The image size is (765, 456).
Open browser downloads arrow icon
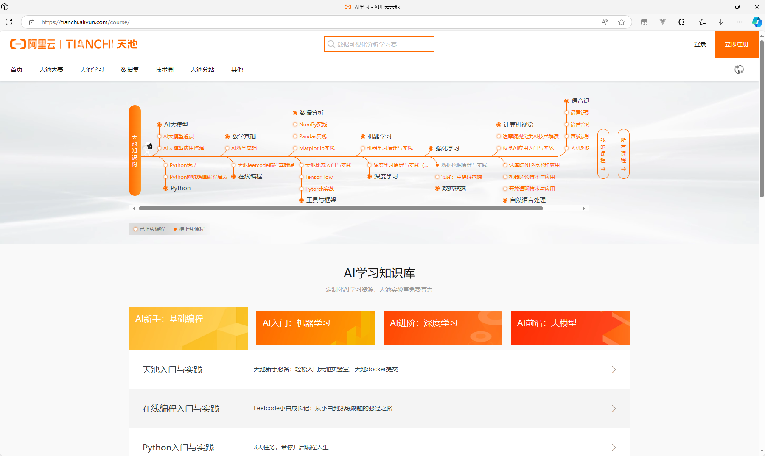click(720, 22)
